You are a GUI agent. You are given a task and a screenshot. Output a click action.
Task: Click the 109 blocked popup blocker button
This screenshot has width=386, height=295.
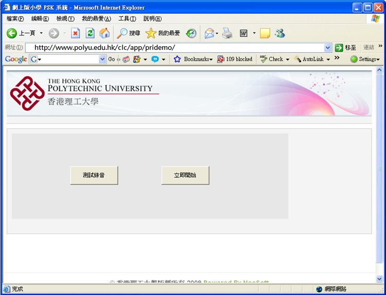pyautogui.click(x=235, y=59)
